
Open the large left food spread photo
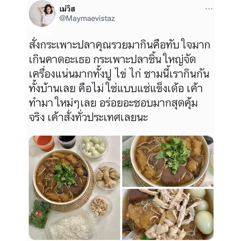click(75, 188)
